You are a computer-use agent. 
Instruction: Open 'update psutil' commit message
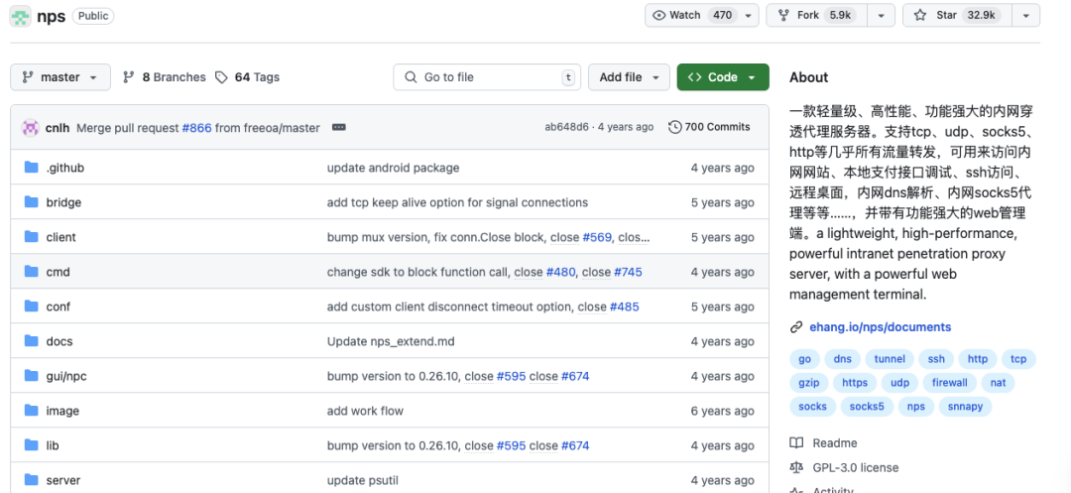[363, 481]
